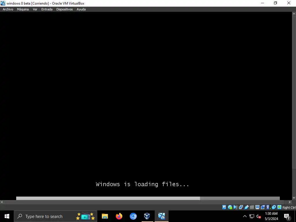The image size is (296, 222).
Task: Click the muted volume tray icon
Action: (258, 216)
